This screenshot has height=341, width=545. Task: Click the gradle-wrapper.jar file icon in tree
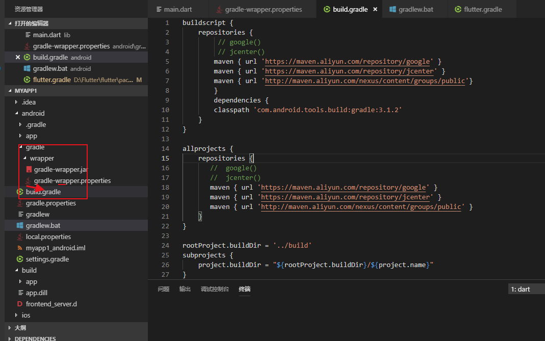pyautogui.click(x=29, y=169)
